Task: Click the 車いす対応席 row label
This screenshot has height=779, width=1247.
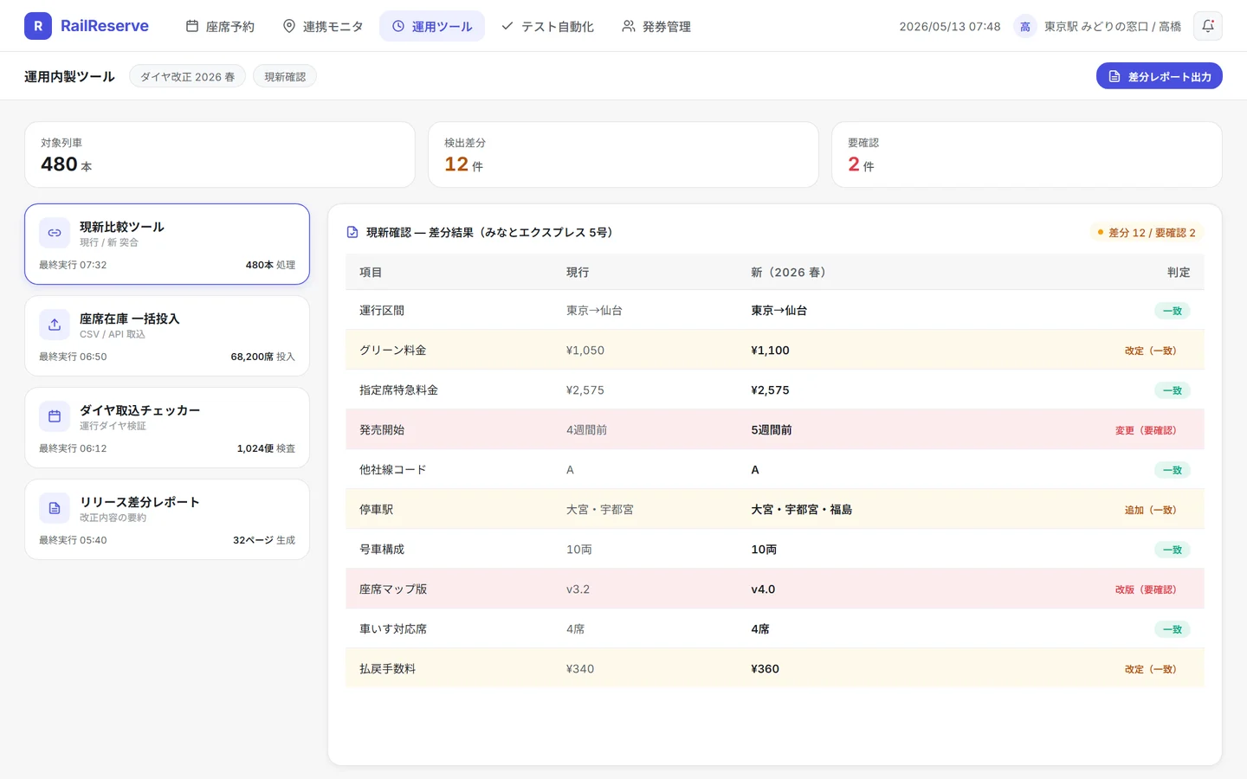Action: [393, 629]
